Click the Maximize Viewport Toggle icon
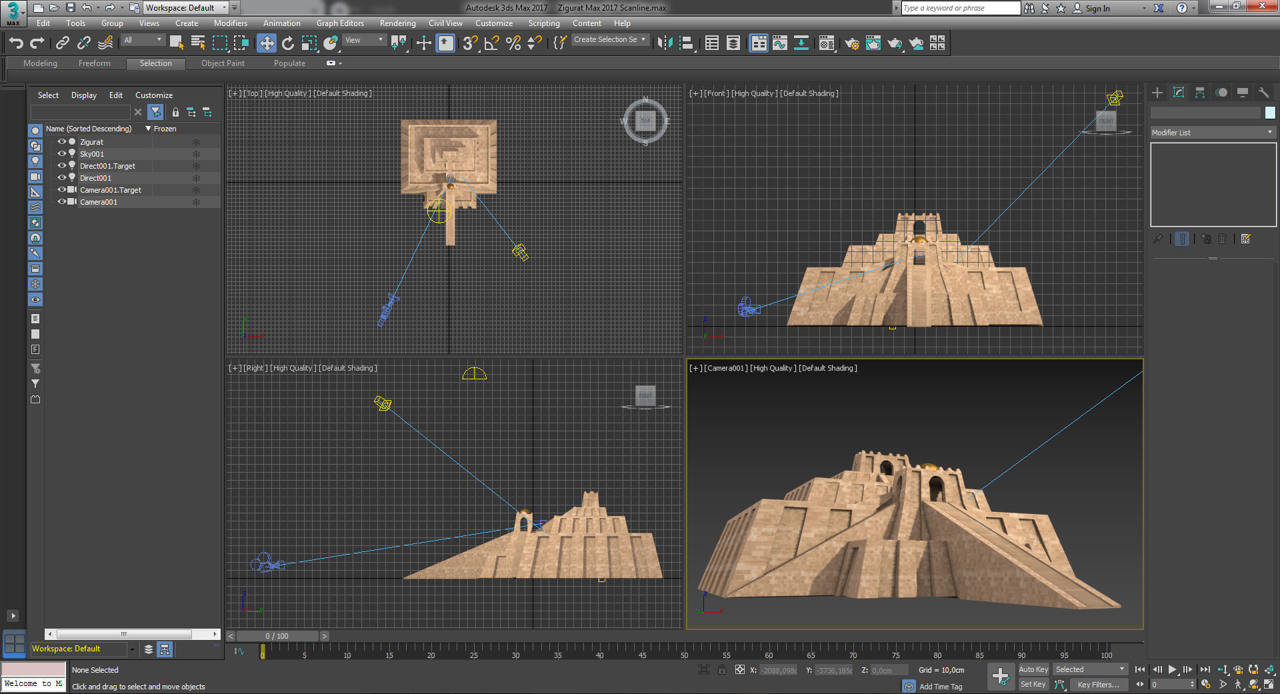Image resolution: width=1280 pixels, height=694 pixels. tap(1269, 685)
